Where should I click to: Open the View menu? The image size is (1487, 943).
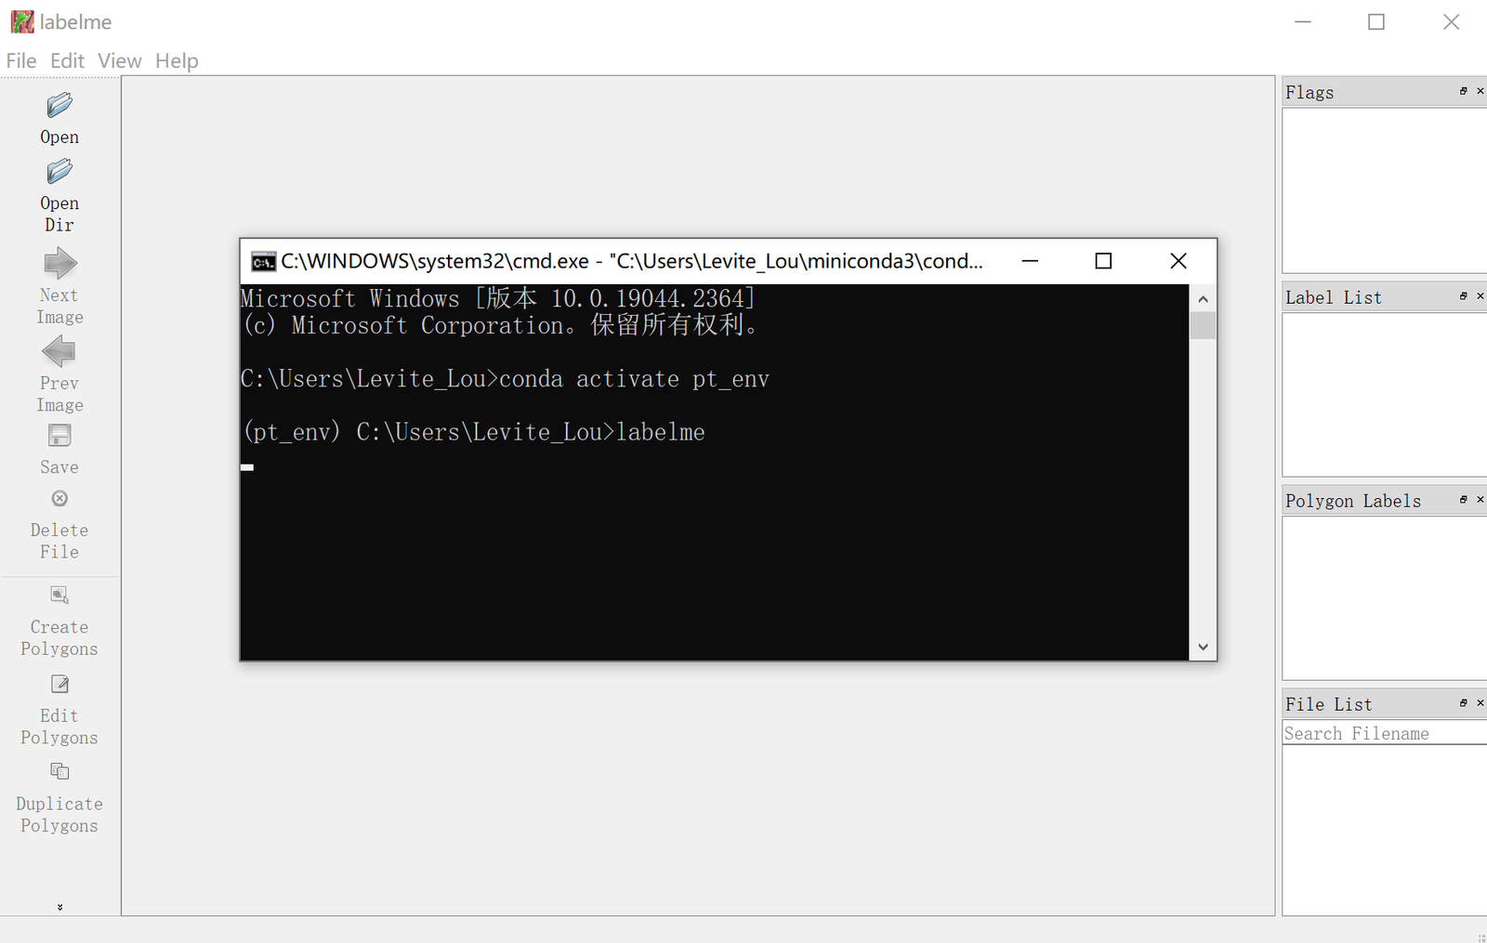(x=120, y=60)
